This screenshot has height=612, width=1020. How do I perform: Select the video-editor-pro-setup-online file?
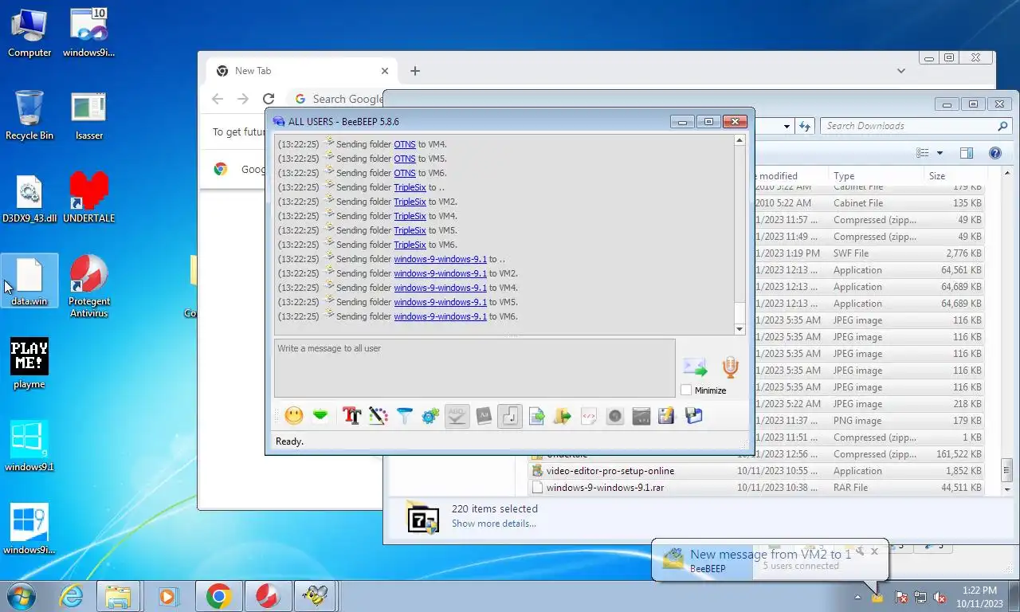(x=610, y=470)
